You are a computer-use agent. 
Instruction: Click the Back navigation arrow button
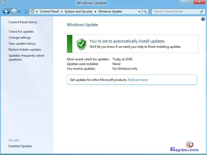click(6, 11)
